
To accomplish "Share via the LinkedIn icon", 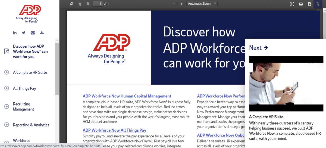I will (x=15, y=33).
